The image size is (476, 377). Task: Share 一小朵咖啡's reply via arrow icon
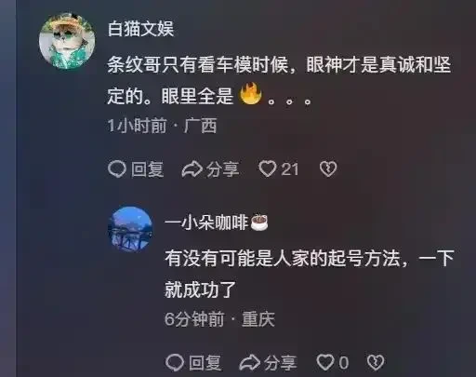[x=250, y=362]
